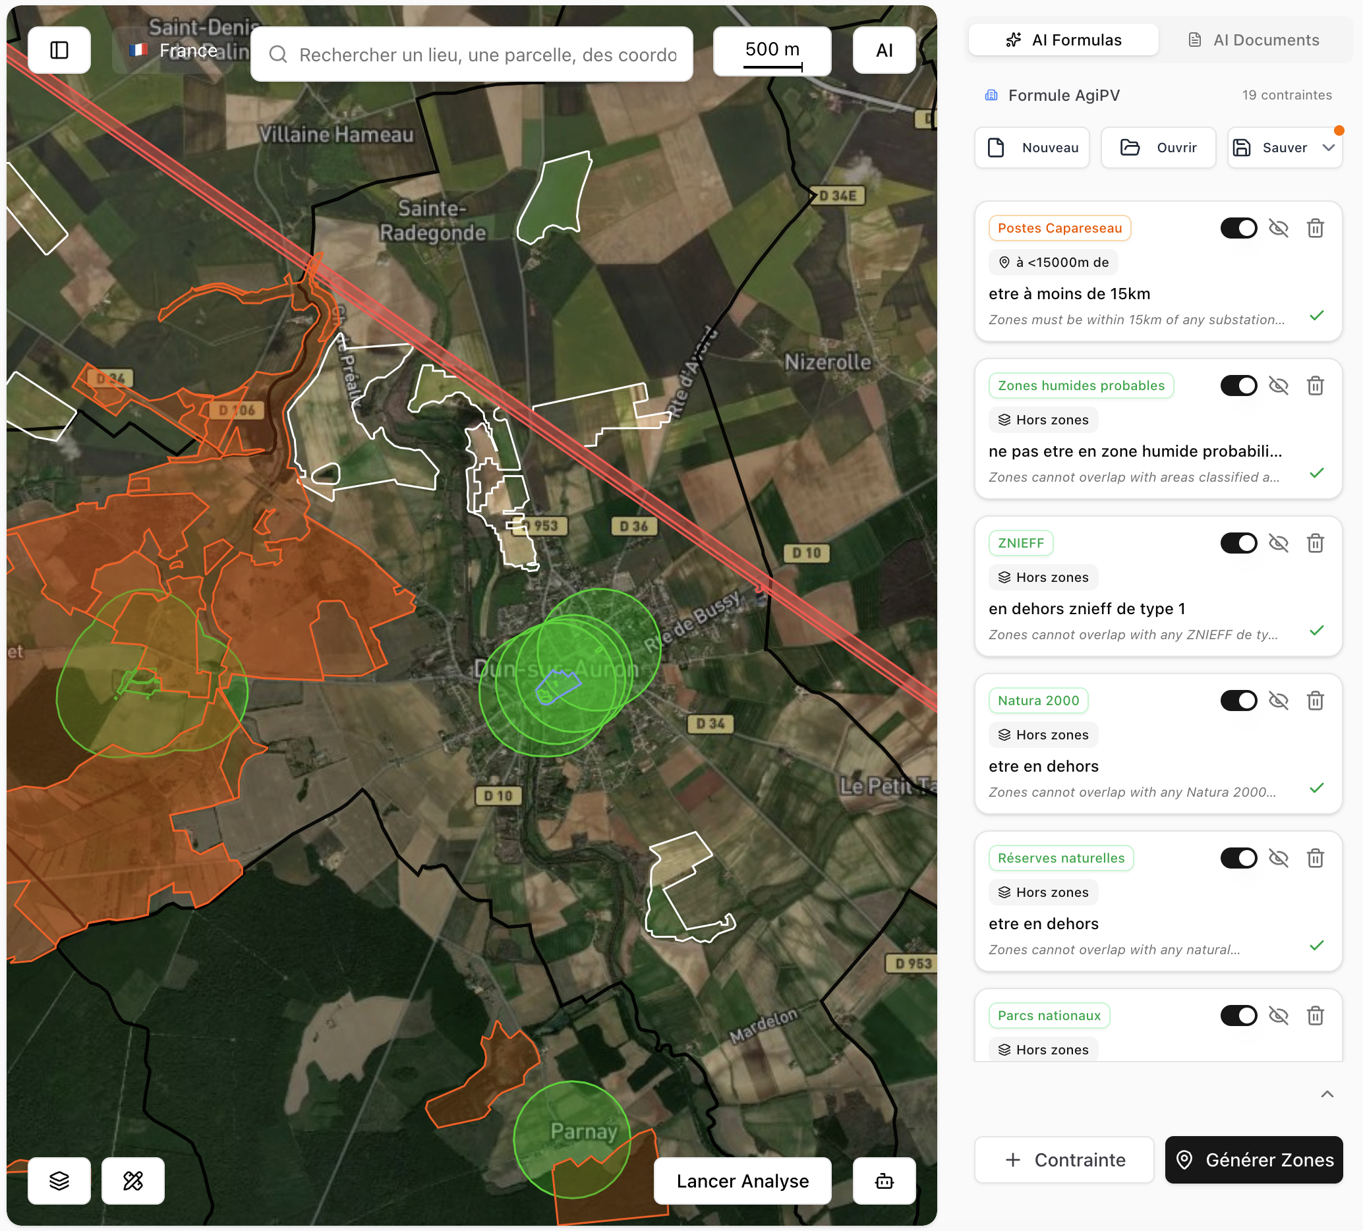Viewport: 1363px width, 1231px height.
Task: Delete the Réserves naturelles constraint
Action: click(1315, 859)
